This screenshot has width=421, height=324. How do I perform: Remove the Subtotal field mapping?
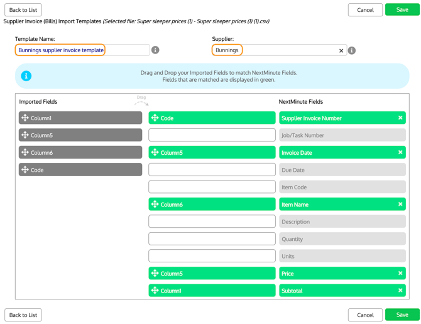pyautogui.click(x=400, y=291)
